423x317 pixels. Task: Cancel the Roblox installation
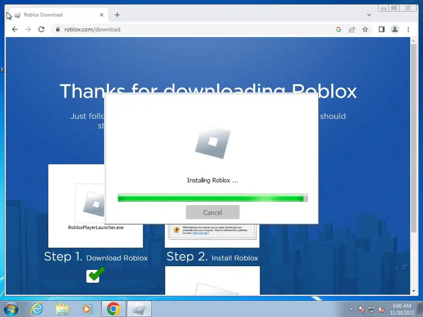[213, 213]
